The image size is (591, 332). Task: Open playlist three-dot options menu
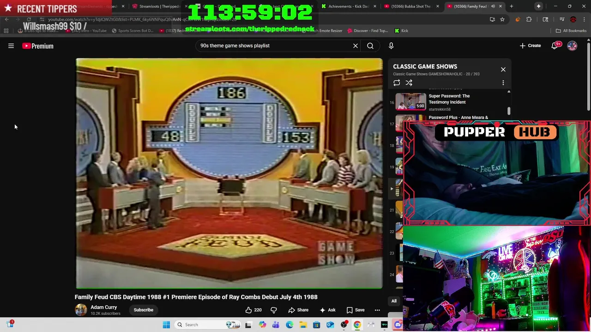coord(503,83)
